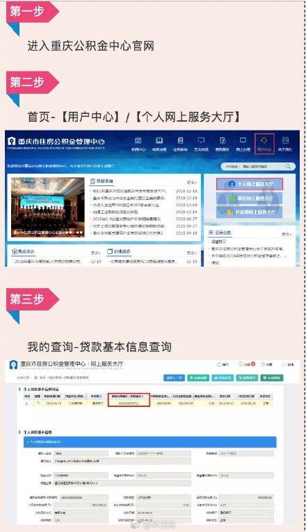The image size is (306, 532).
Task: Click the search magnifier icon
Action: click(x=288, y=166)
